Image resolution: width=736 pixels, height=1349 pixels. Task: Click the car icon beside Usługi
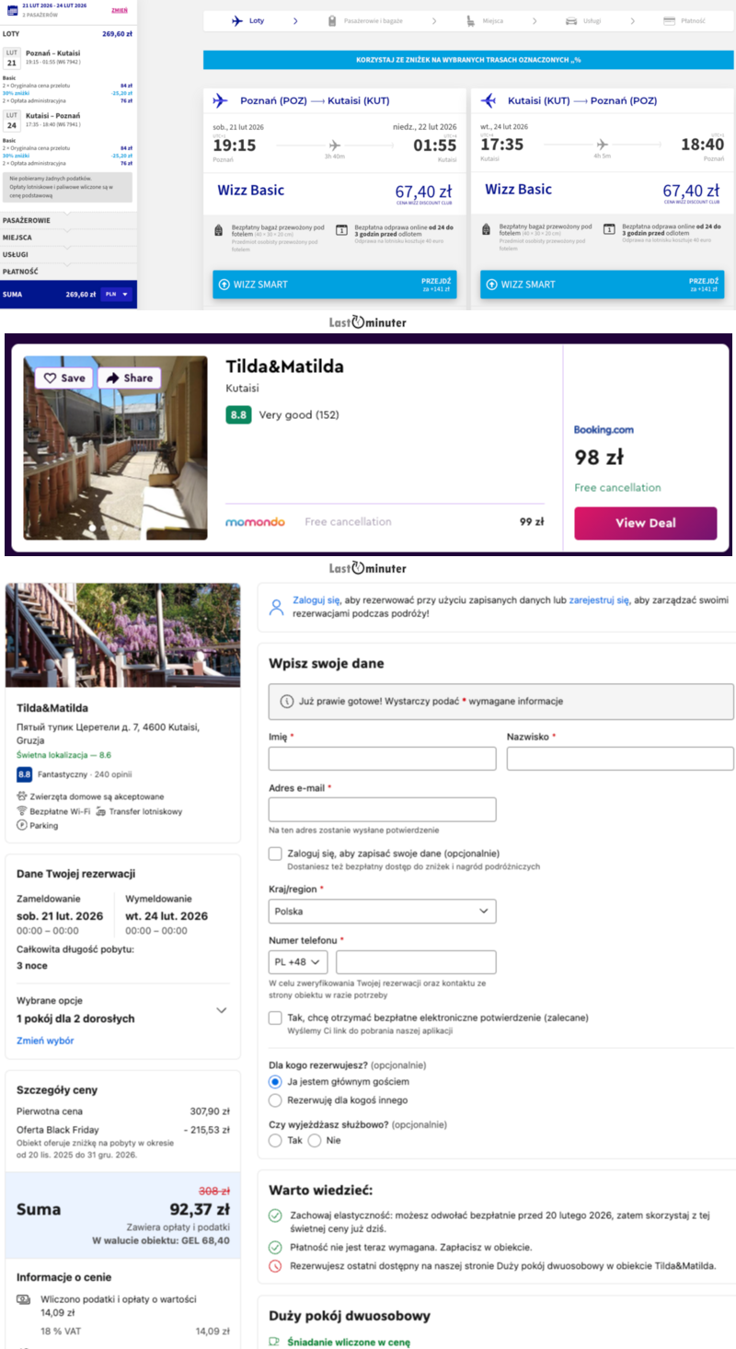(x=571, y=20)
